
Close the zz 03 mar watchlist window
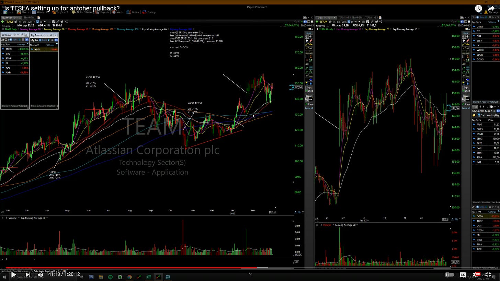tap(27, 35)
